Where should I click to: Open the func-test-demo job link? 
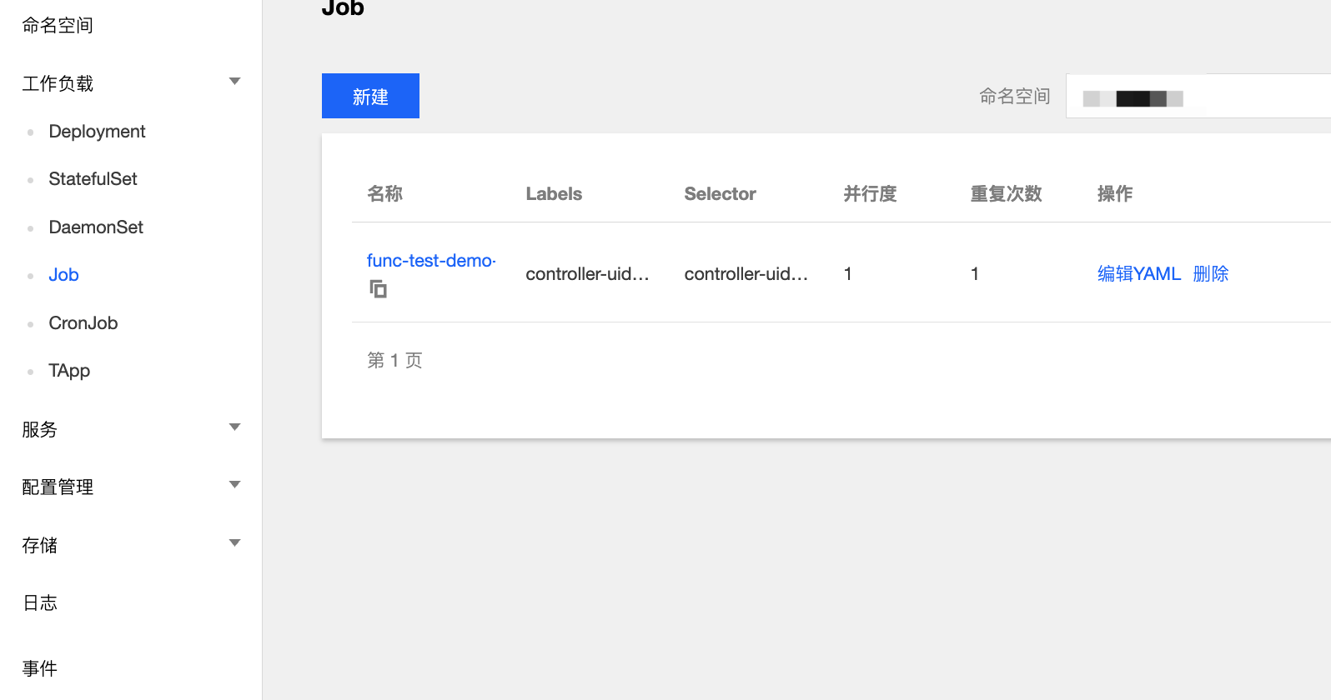click(430, 261)
